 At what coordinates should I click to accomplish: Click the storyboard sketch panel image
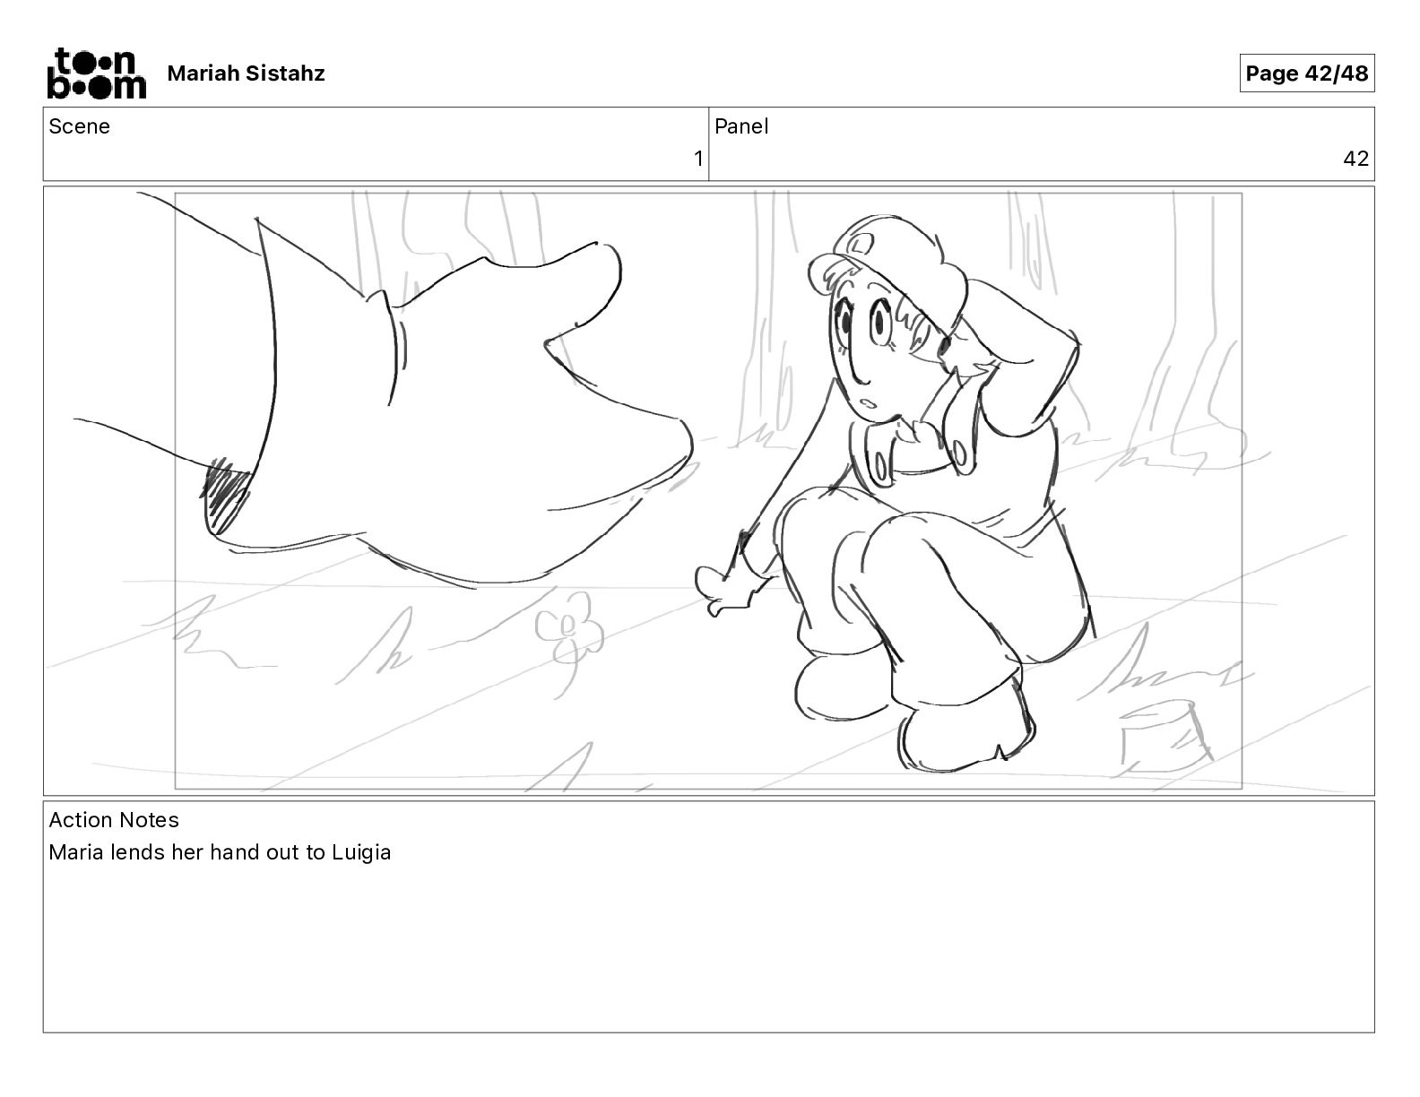coord(708,490)
